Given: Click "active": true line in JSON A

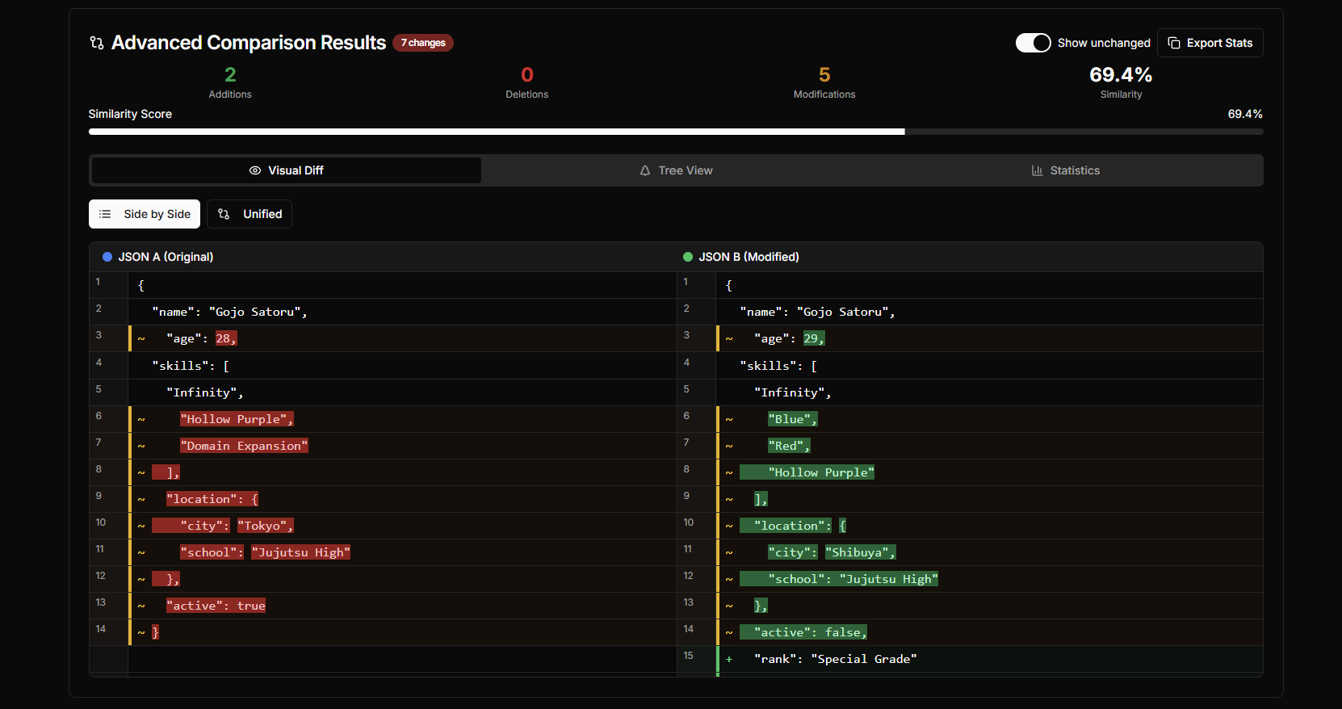Looking at the screenshot, I should tap(403, 606).
